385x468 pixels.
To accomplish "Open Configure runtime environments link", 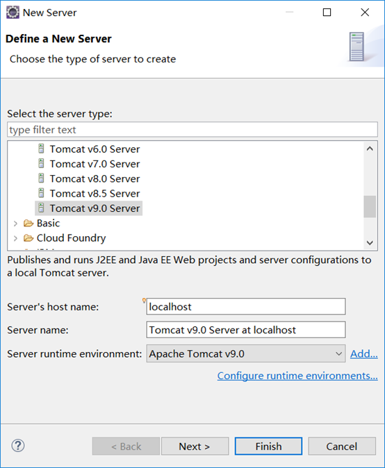I will pos(297,376).
